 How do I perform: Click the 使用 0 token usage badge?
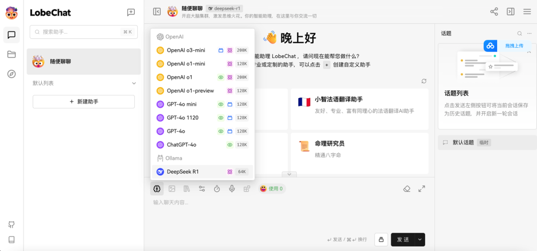pos(272,188)
